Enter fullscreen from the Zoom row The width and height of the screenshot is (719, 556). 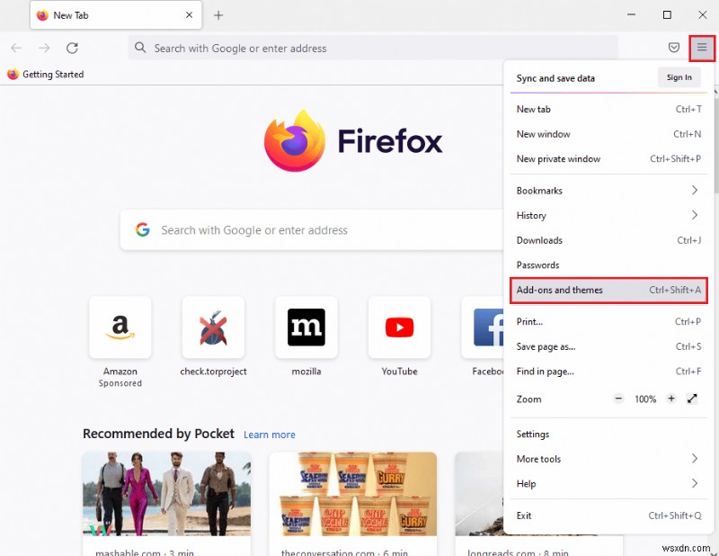692,399
